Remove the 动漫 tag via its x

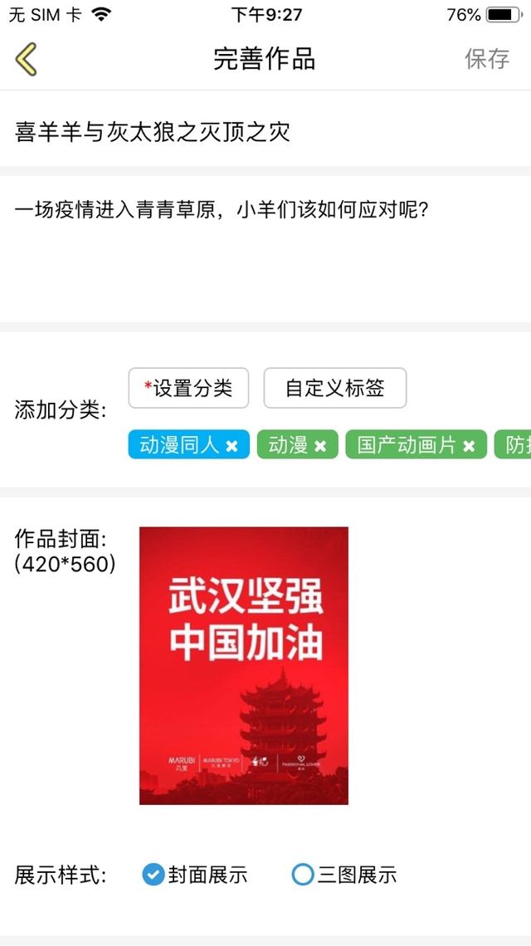320,447
